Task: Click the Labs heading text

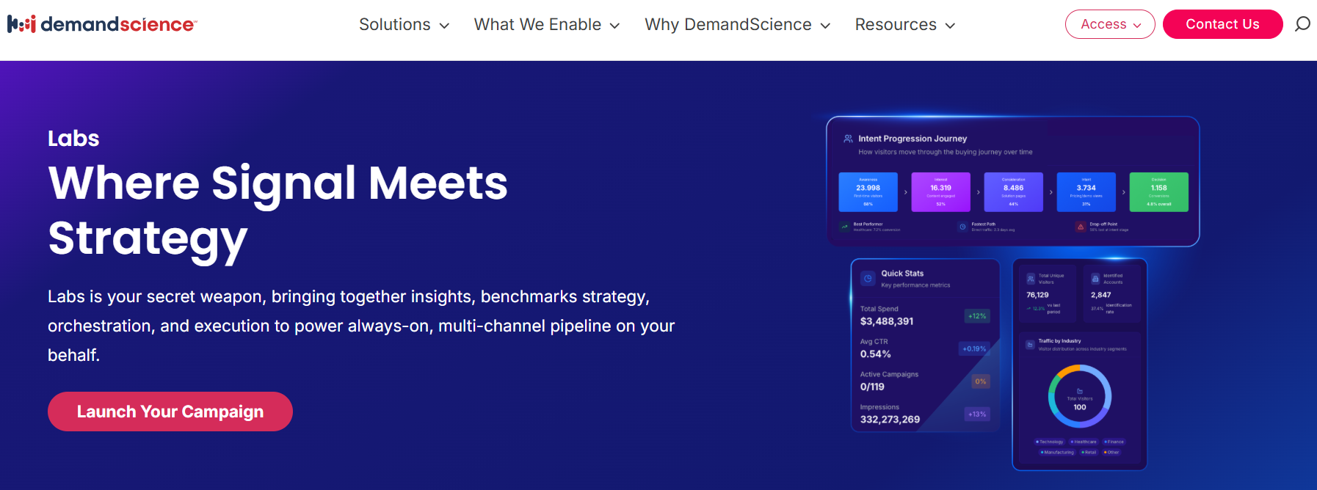Action: pos(73,138)
